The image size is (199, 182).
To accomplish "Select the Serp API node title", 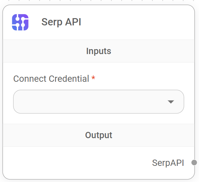I will [x=61, y=22].
